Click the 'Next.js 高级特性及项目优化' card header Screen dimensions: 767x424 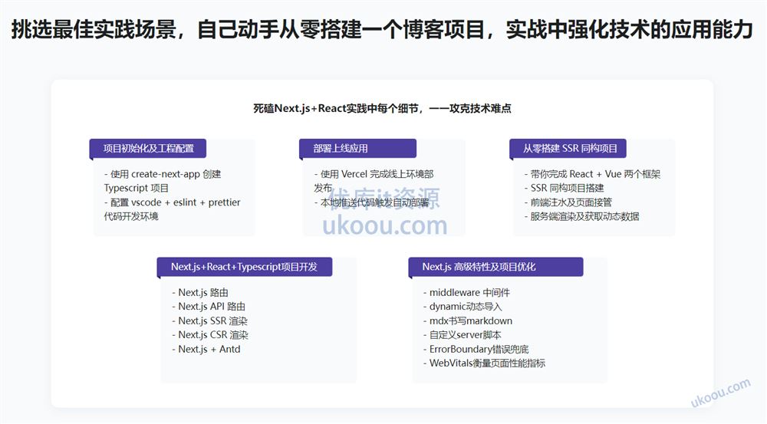(x=495, y=267)
